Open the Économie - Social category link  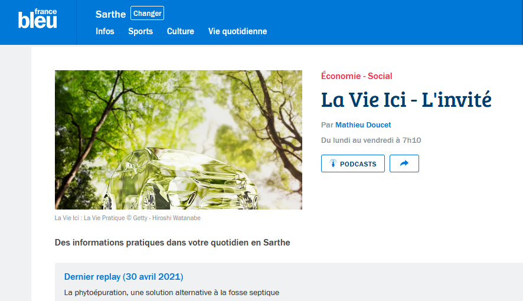[357, 76]
